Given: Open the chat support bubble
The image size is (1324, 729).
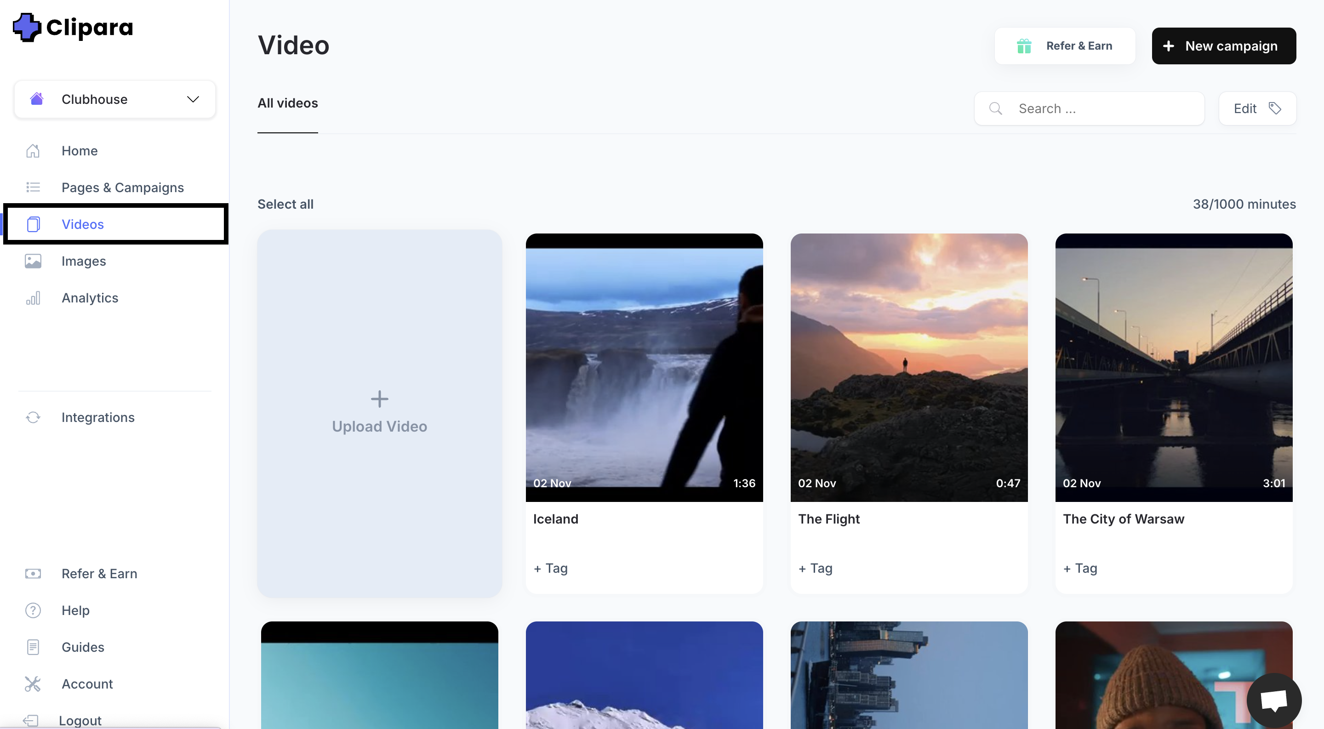Looking at the screenshot, I should (1274, 700).
